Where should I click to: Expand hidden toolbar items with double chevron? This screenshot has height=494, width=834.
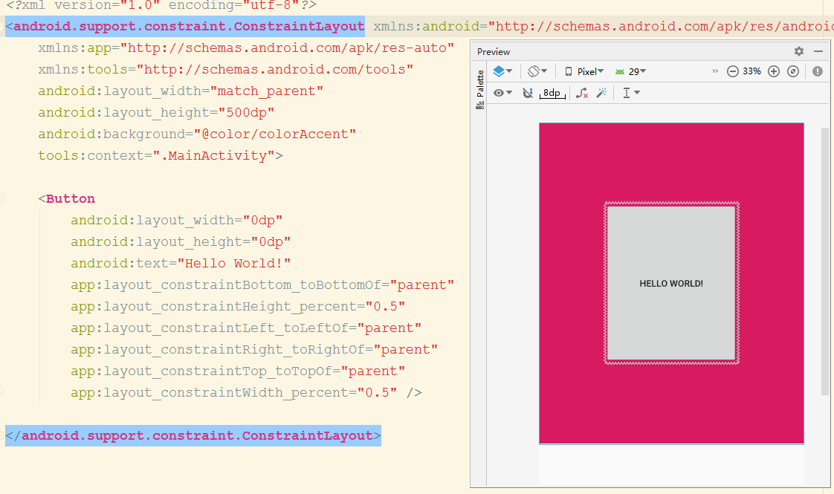coord(715,71)
